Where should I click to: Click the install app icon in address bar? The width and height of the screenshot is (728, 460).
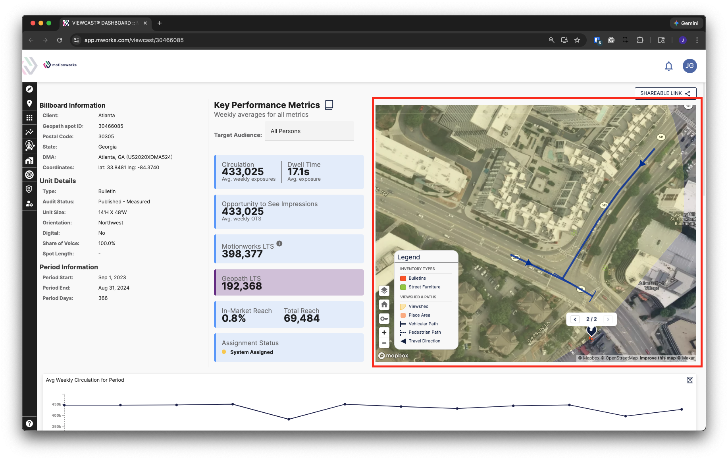[x=564, y=40]
